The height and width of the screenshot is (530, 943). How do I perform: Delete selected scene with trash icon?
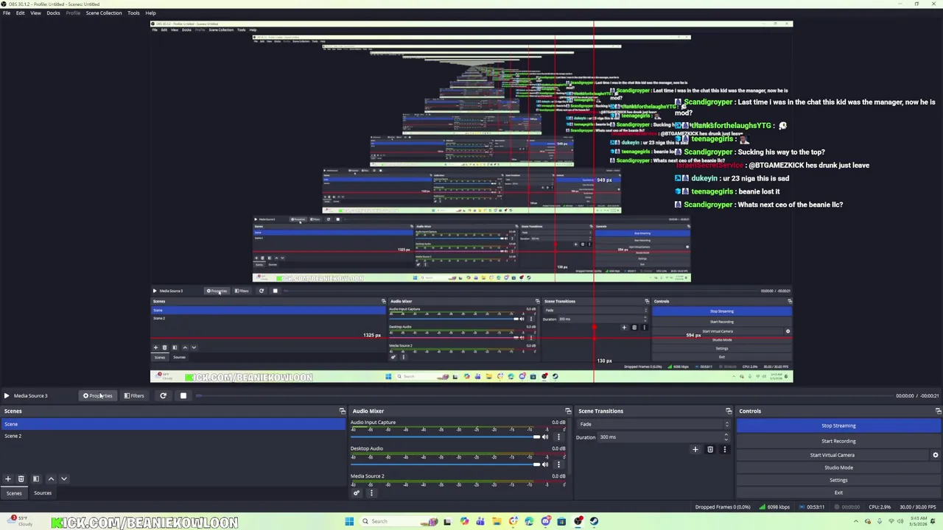point(21,479)
